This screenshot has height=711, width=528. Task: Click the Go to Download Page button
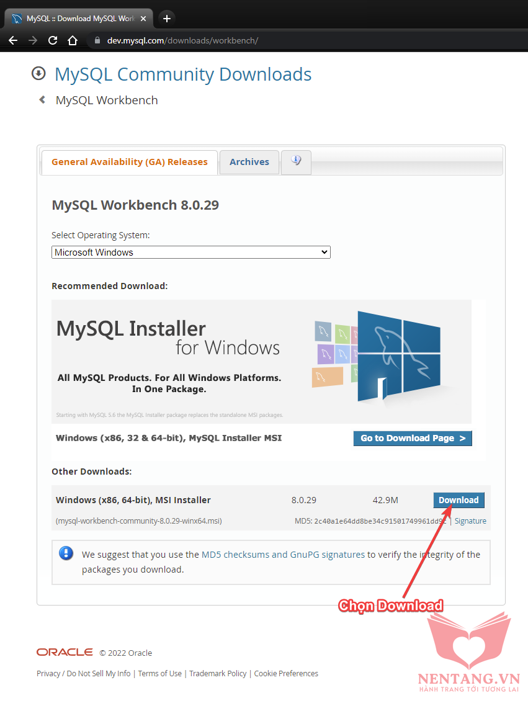click(x=413, y=438)
